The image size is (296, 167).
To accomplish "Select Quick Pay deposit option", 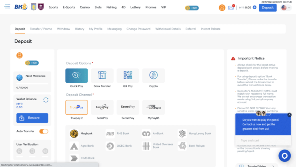I will 77,76.
